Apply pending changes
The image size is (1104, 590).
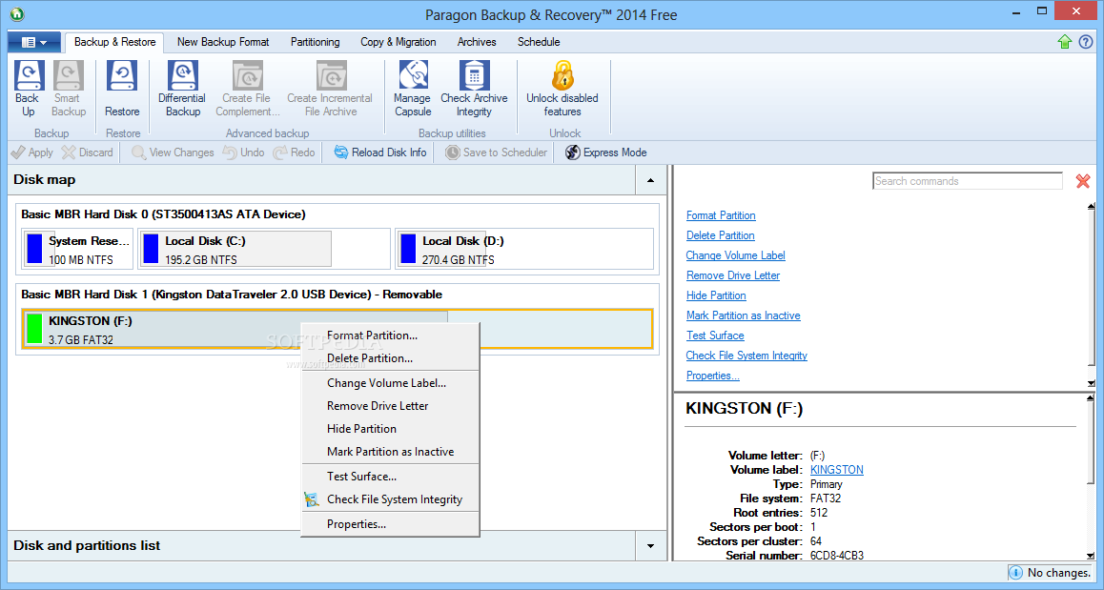pyautogui.click(x=31, y=153)
